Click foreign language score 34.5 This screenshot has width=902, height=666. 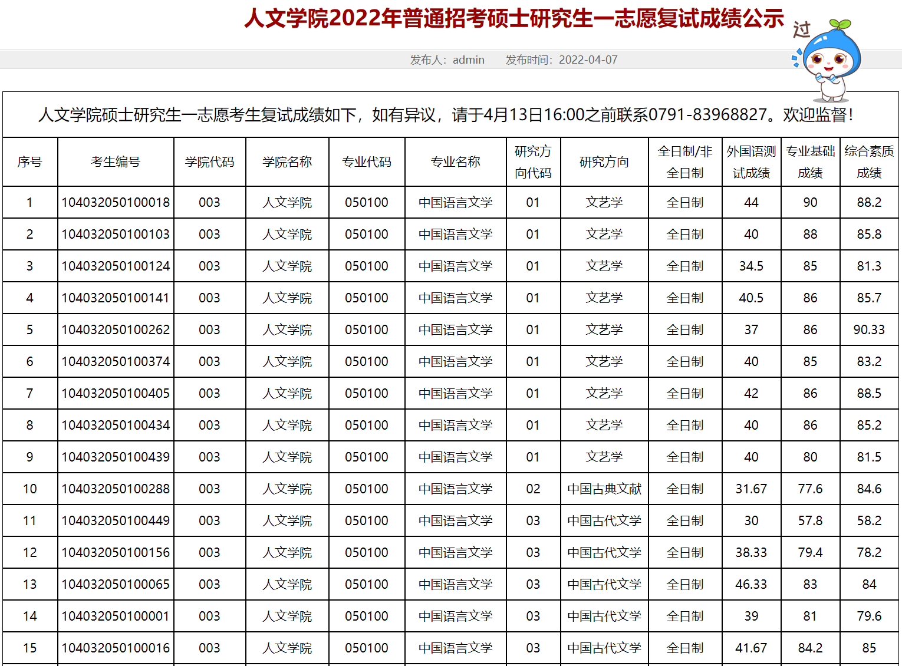[752, 266]
